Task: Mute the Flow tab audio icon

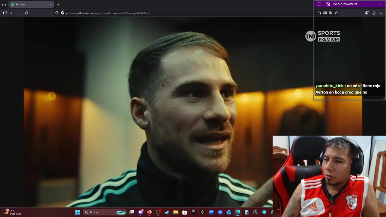Action: click(17, 5)
